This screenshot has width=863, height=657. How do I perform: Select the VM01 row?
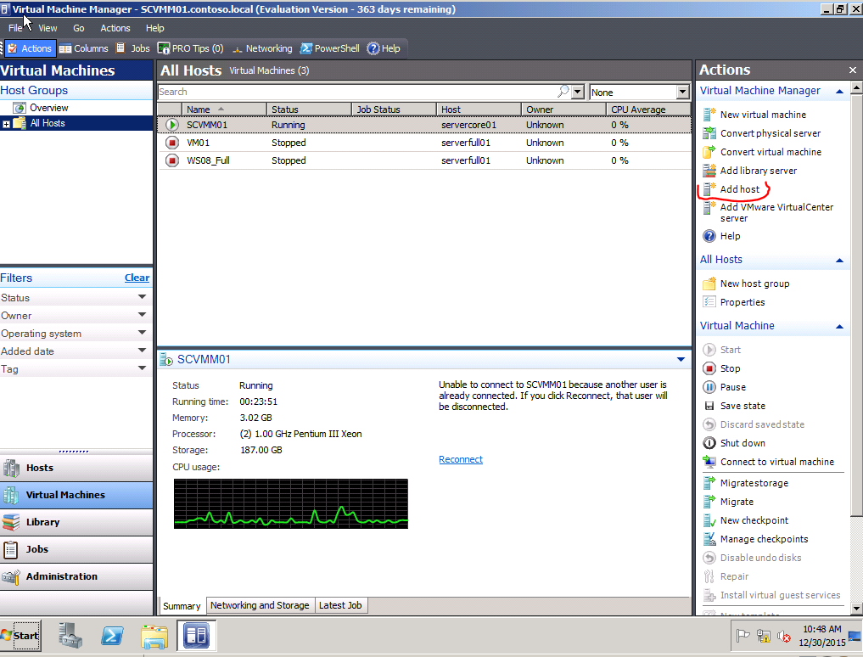(x=423, y=143)
